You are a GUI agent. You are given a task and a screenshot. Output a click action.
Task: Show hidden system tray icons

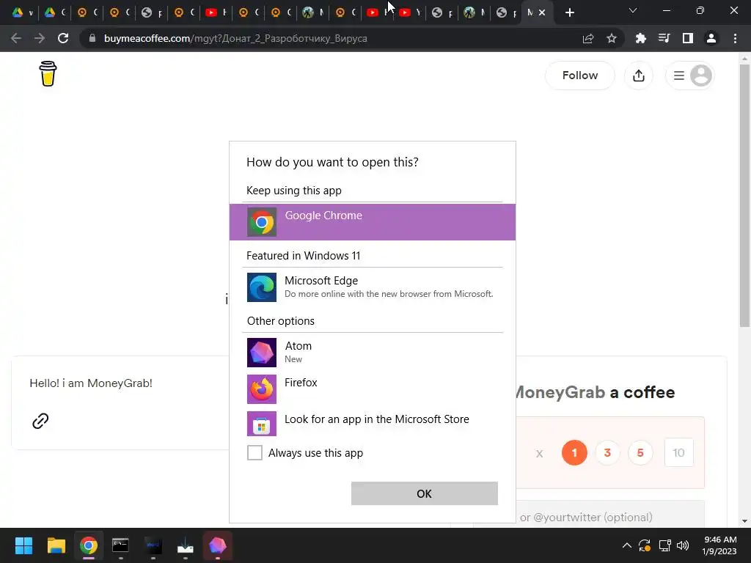tap(626, 545)
